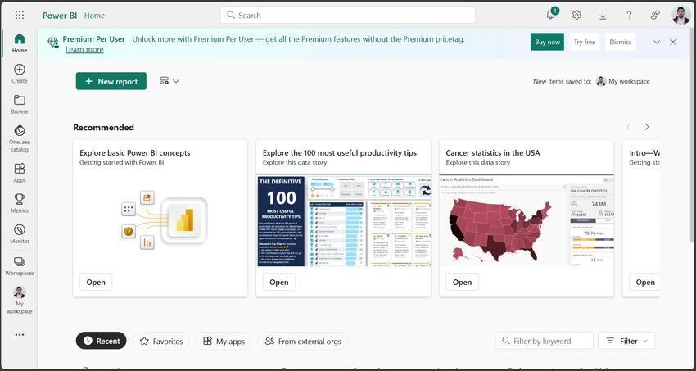
Task: Open the layout view options dropdown
Action: click(169, 81)
